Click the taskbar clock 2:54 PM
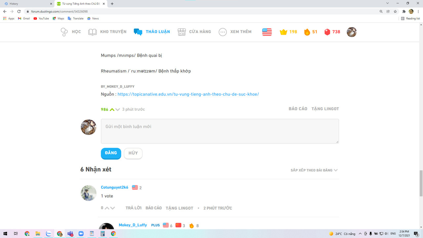This screenshot has height=238, width=423. point(404,234)
